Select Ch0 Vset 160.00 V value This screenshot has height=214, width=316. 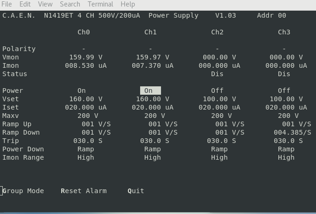point(86,99)
